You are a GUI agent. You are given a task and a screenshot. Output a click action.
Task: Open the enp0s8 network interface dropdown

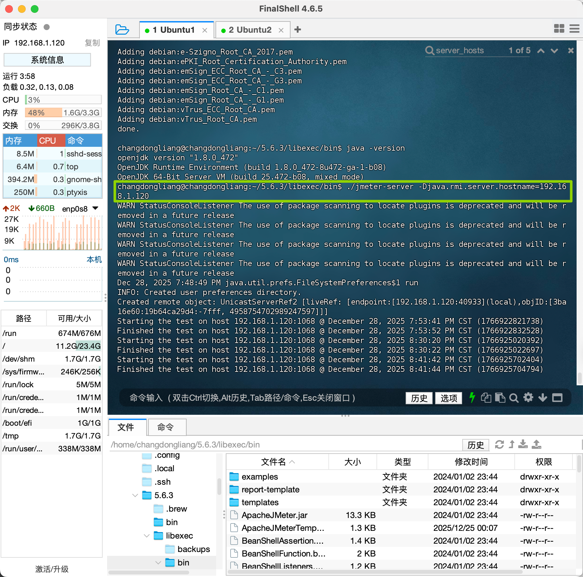95,208
